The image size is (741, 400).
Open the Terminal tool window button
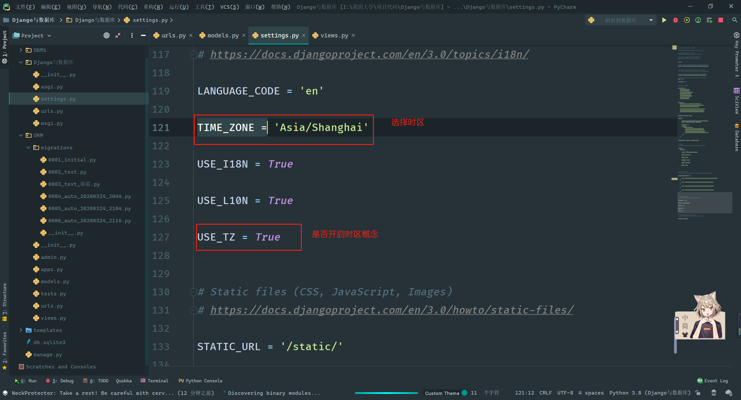[x=154, y=381]
